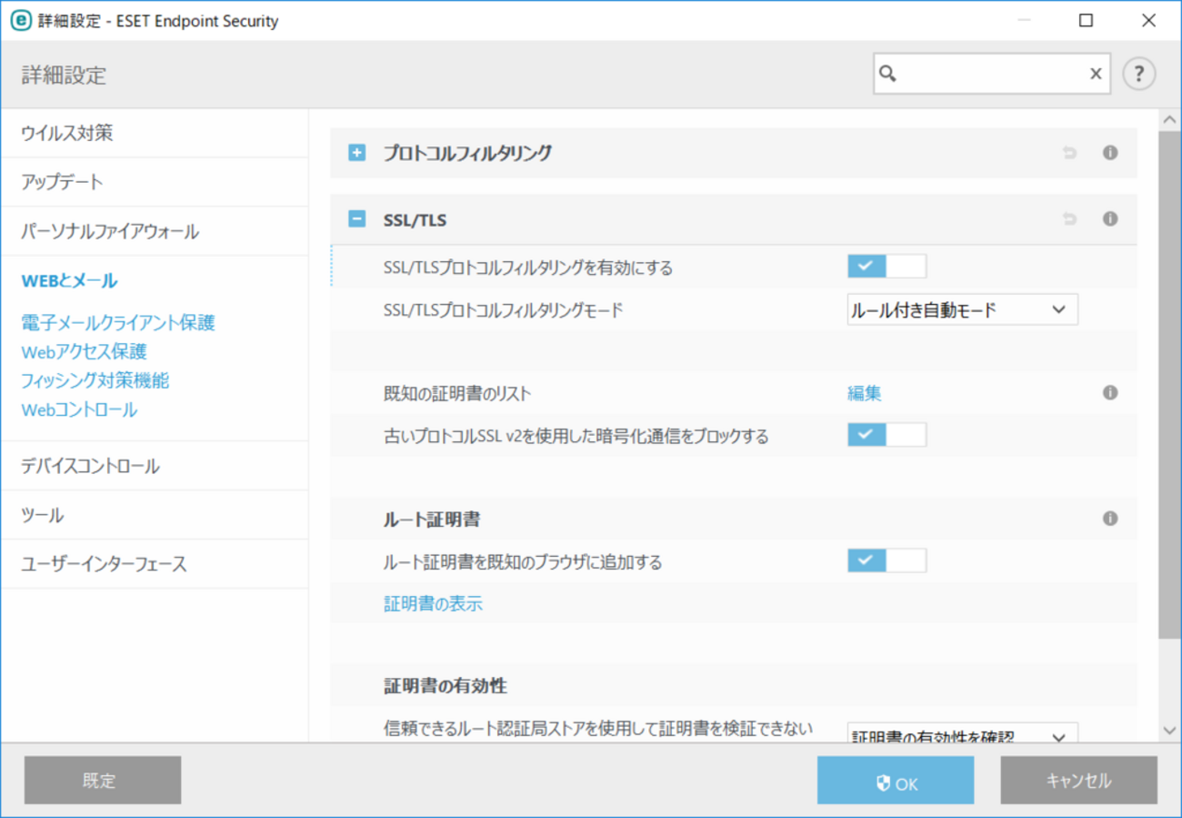Click the search magnifier icon

pyautogui.click(x=889, y=74)
